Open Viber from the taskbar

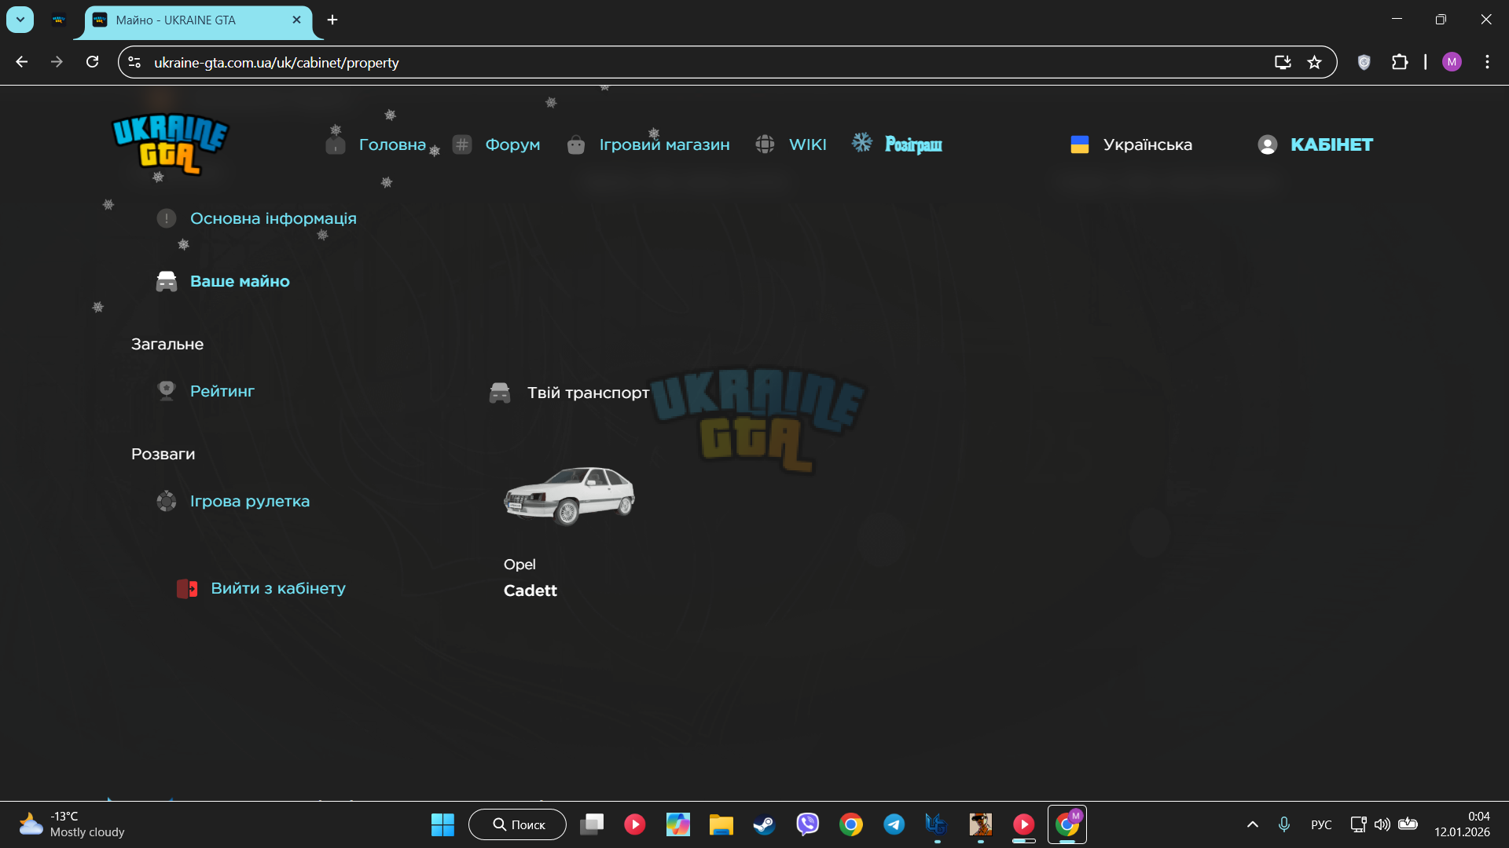(807, 824)
